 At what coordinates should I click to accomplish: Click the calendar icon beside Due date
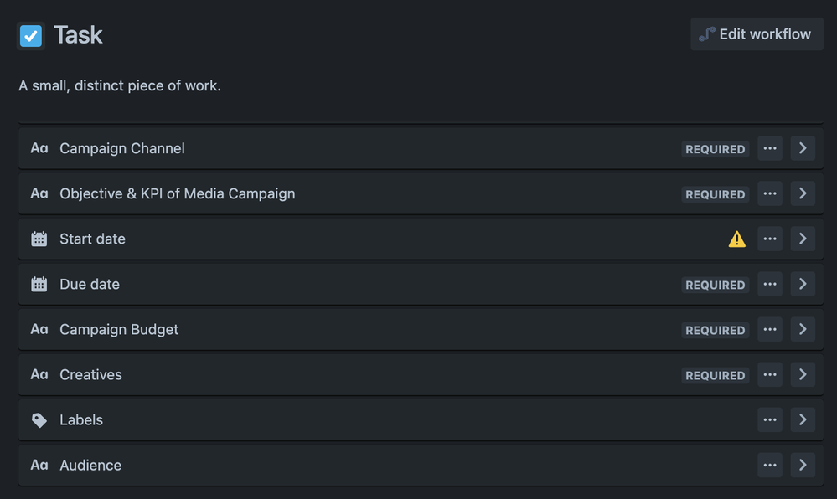[39, 285]
